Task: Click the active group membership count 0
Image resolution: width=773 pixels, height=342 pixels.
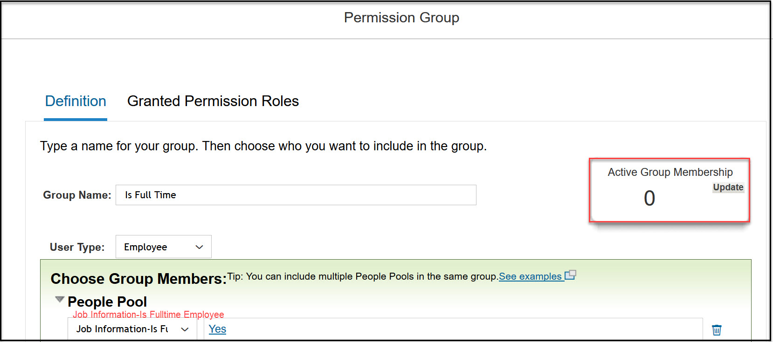Action: [649, 198]
